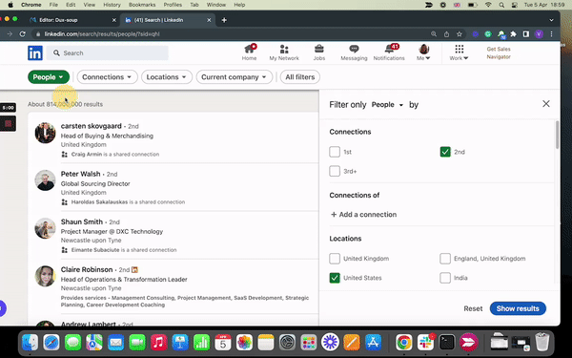The width and height of the screenshot is (572, 358).
Task: Check the United Kingdom location checkbox
Action: point(335,259)
